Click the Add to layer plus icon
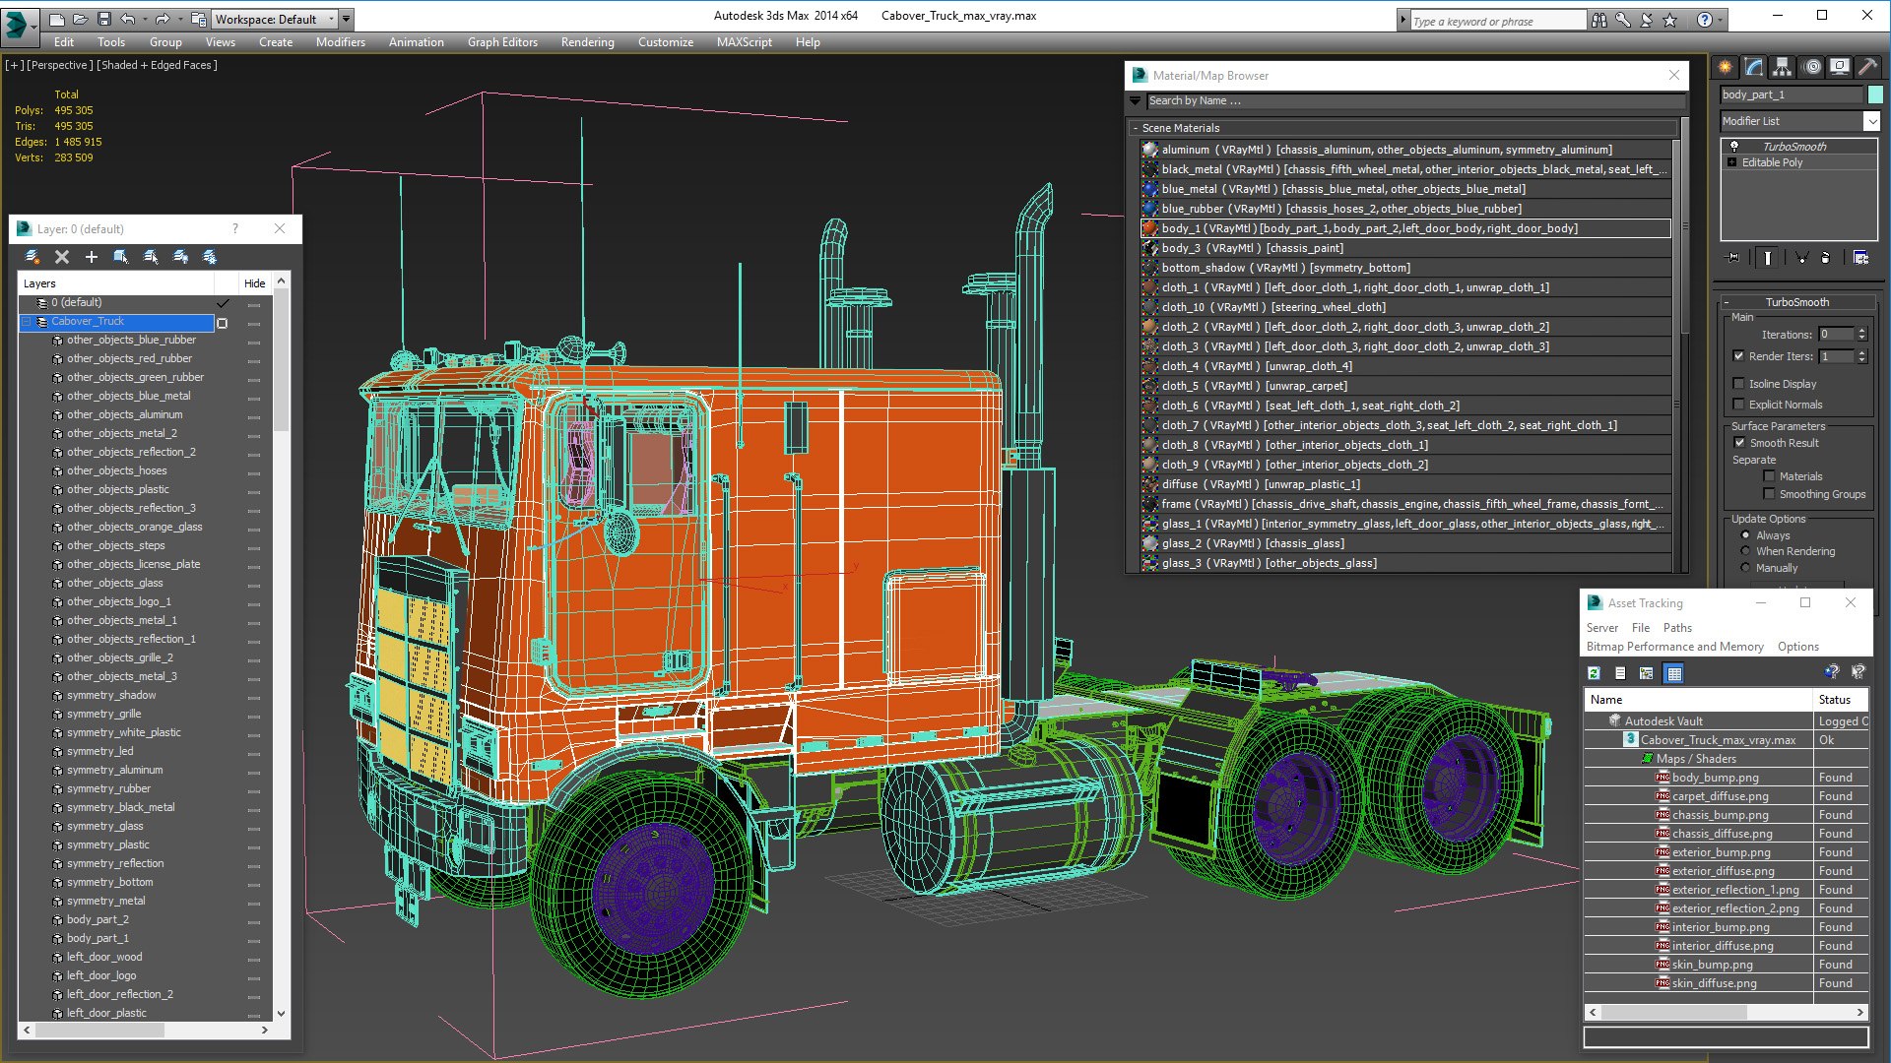The width and height of the screenshot is (1891, 1063). click(92, 257)
